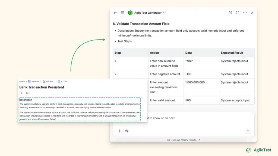Screen dimensions: 278x156
Task: Open the chat settings sliders icon
Action: click(127, 131)
